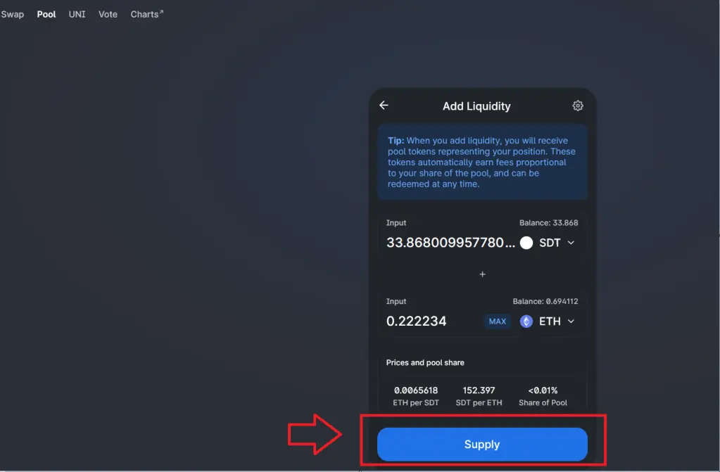The height and width of the screenshot is (472, 720).
Task: Click the plus sign between inputs
Action: [x=482, y=274]
